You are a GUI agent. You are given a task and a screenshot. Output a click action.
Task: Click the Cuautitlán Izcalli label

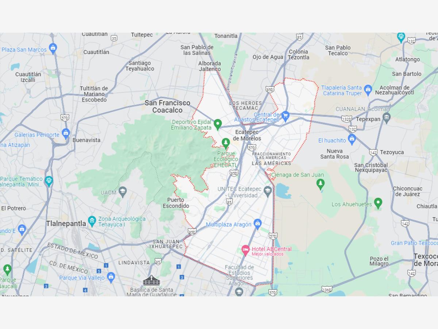[28, 77]
